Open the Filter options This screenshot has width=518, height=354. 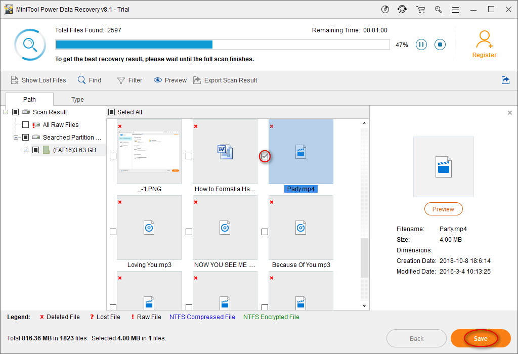(x=130, y=80)
